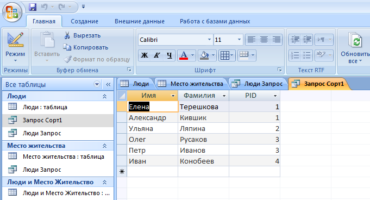Collapse the Место жительства group

tap(104, 146)
